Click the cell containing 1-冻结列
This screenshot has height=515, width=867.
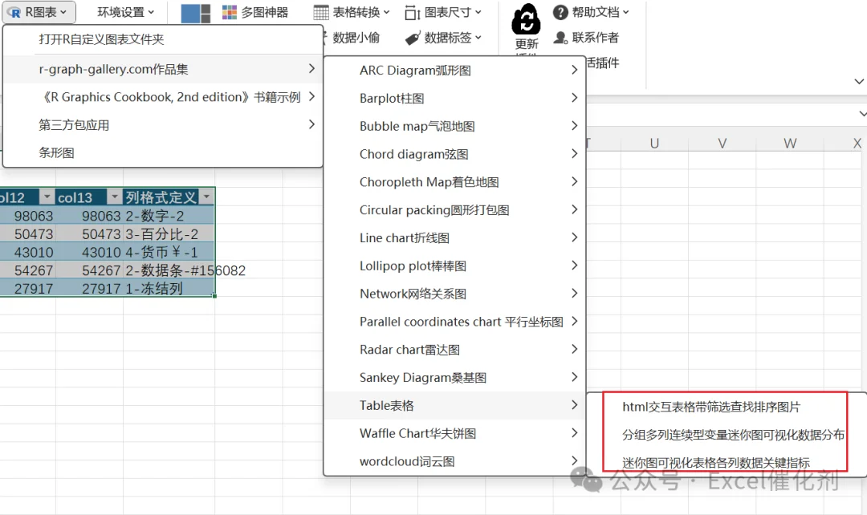169,289
